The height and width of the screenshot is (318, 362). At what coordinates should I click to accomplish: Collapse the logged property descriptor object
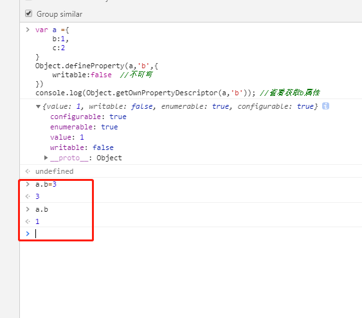tap(38, 106)
